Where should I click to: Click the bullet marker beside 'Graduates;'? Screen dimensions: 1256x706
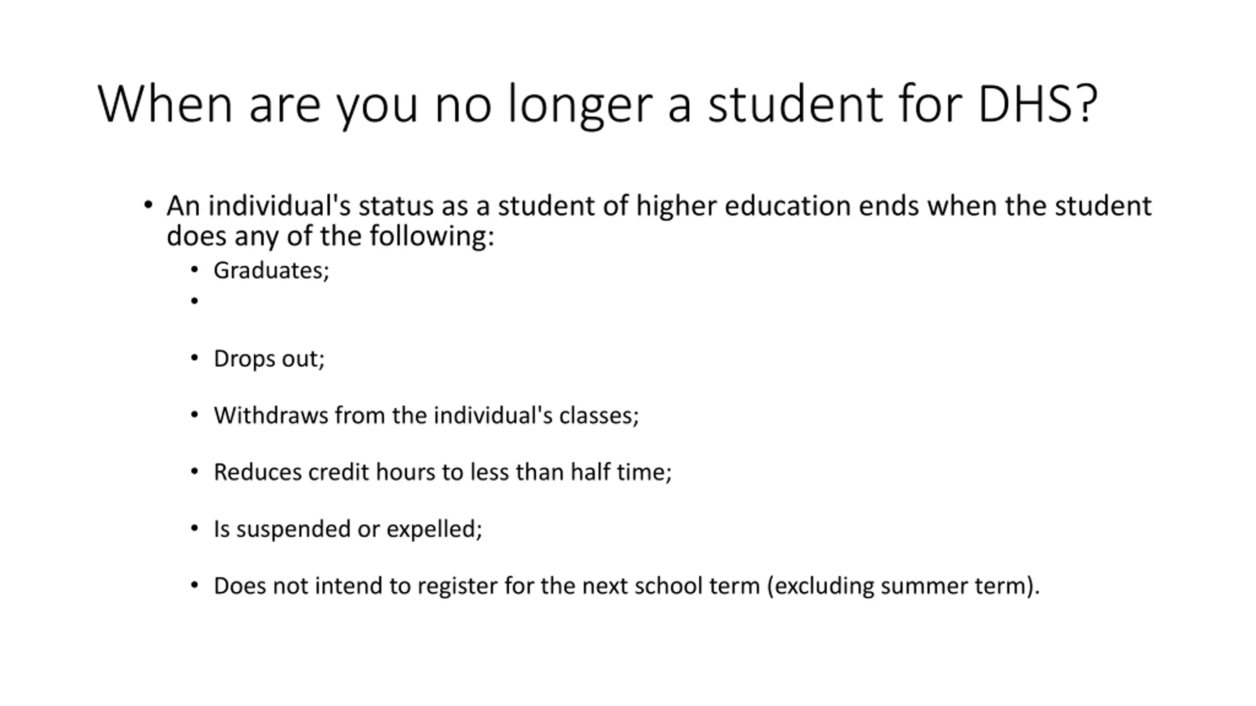194,270
